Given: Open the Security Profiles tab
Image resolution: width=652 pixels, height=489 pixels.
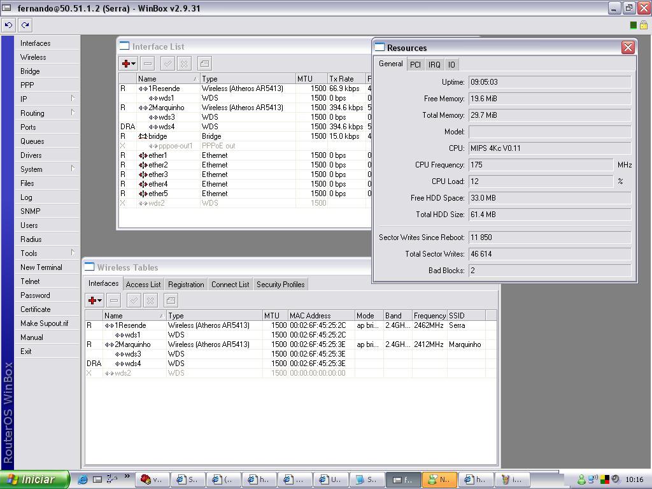Looking at the screenshot, I should click(280, 285).
